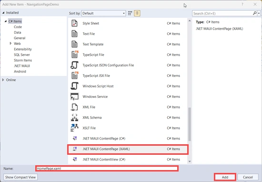This screenshot has height=182, width=262.
Task: Click the XML Schema icon
Action: pos(74,118)
